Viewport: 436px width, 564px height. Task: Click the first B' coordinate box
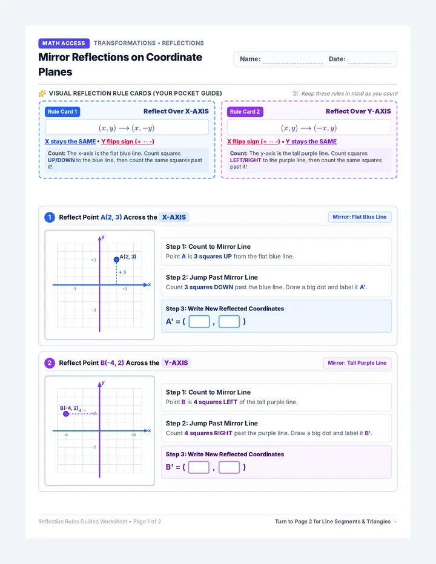[199, 467]
